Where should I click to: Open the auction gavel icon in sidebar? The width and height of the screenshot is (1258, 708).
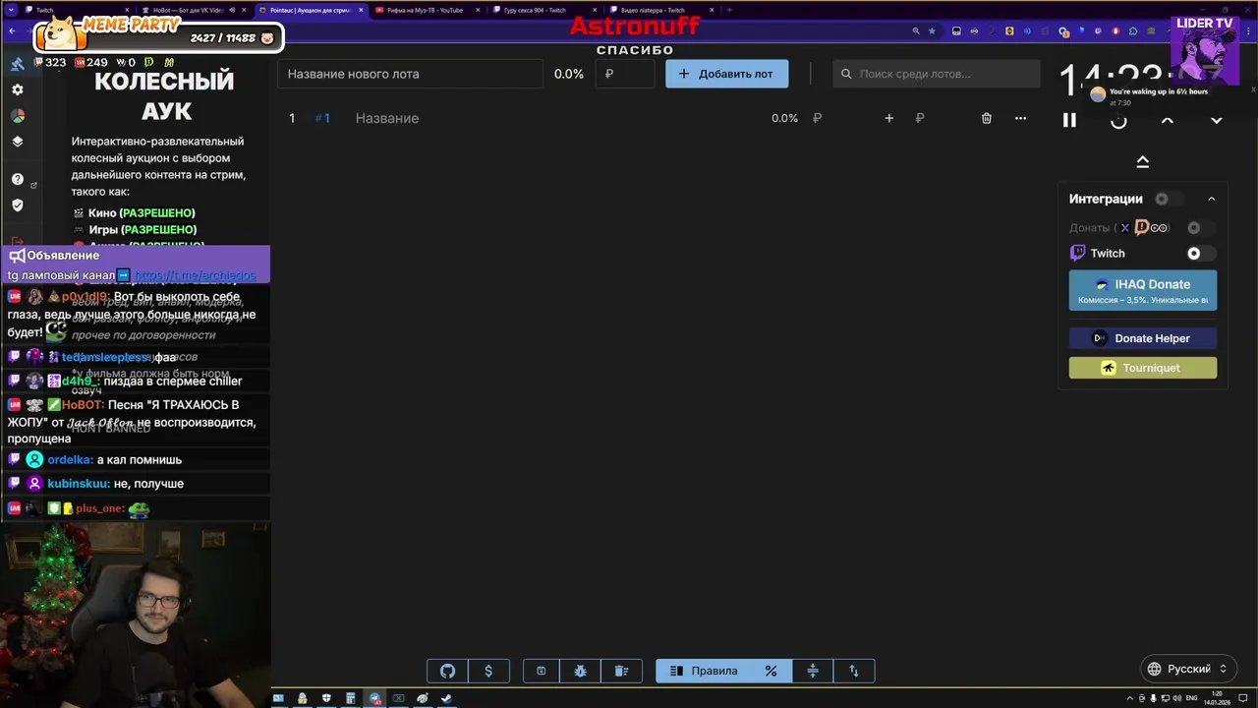pyautogui.click(x=17, y=64)
